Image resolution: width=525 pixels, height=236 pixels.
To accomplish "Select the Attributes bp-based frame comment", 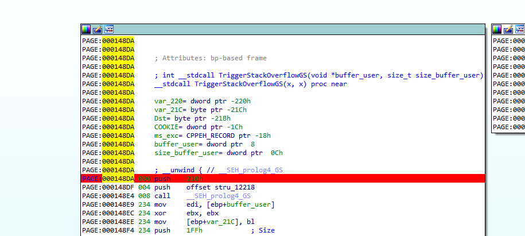I will [x=211, y=58].
